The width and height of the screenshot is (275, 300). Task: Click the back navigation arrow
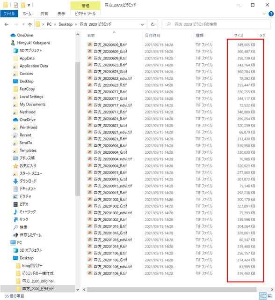click(7, 24)
